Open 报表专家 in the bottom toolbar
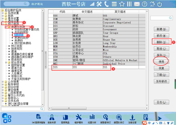 [x=52, y=119]
